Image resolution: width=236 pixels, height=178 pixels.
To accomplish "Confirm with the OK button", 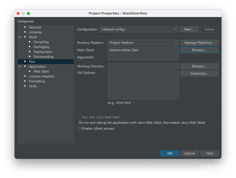I will click(170, 153).
